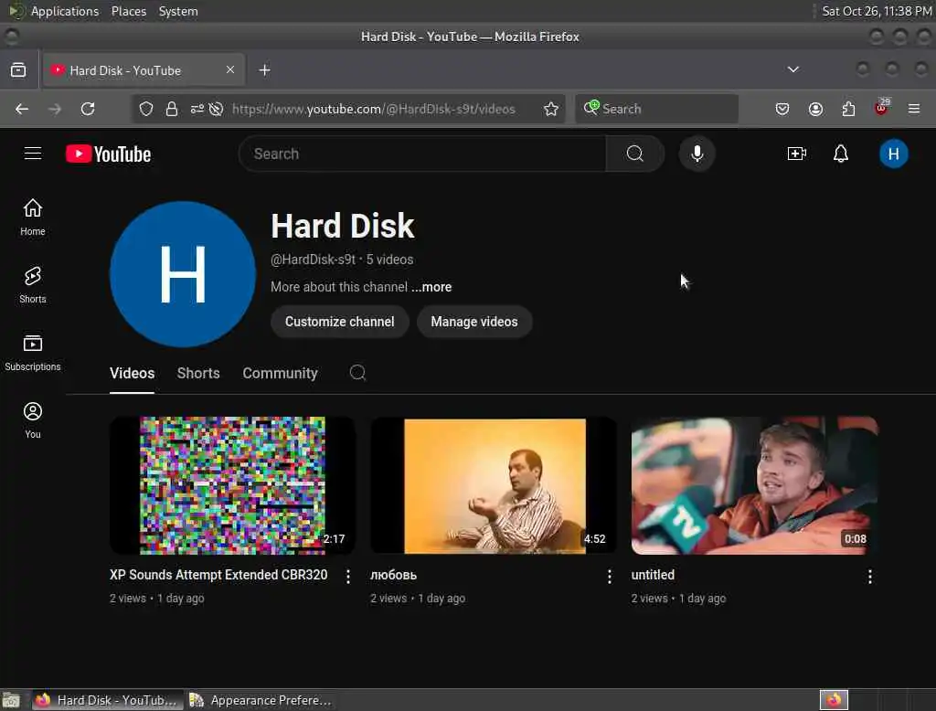
Task: Go back with Firefox back arrow
Action: pos(22,110)
